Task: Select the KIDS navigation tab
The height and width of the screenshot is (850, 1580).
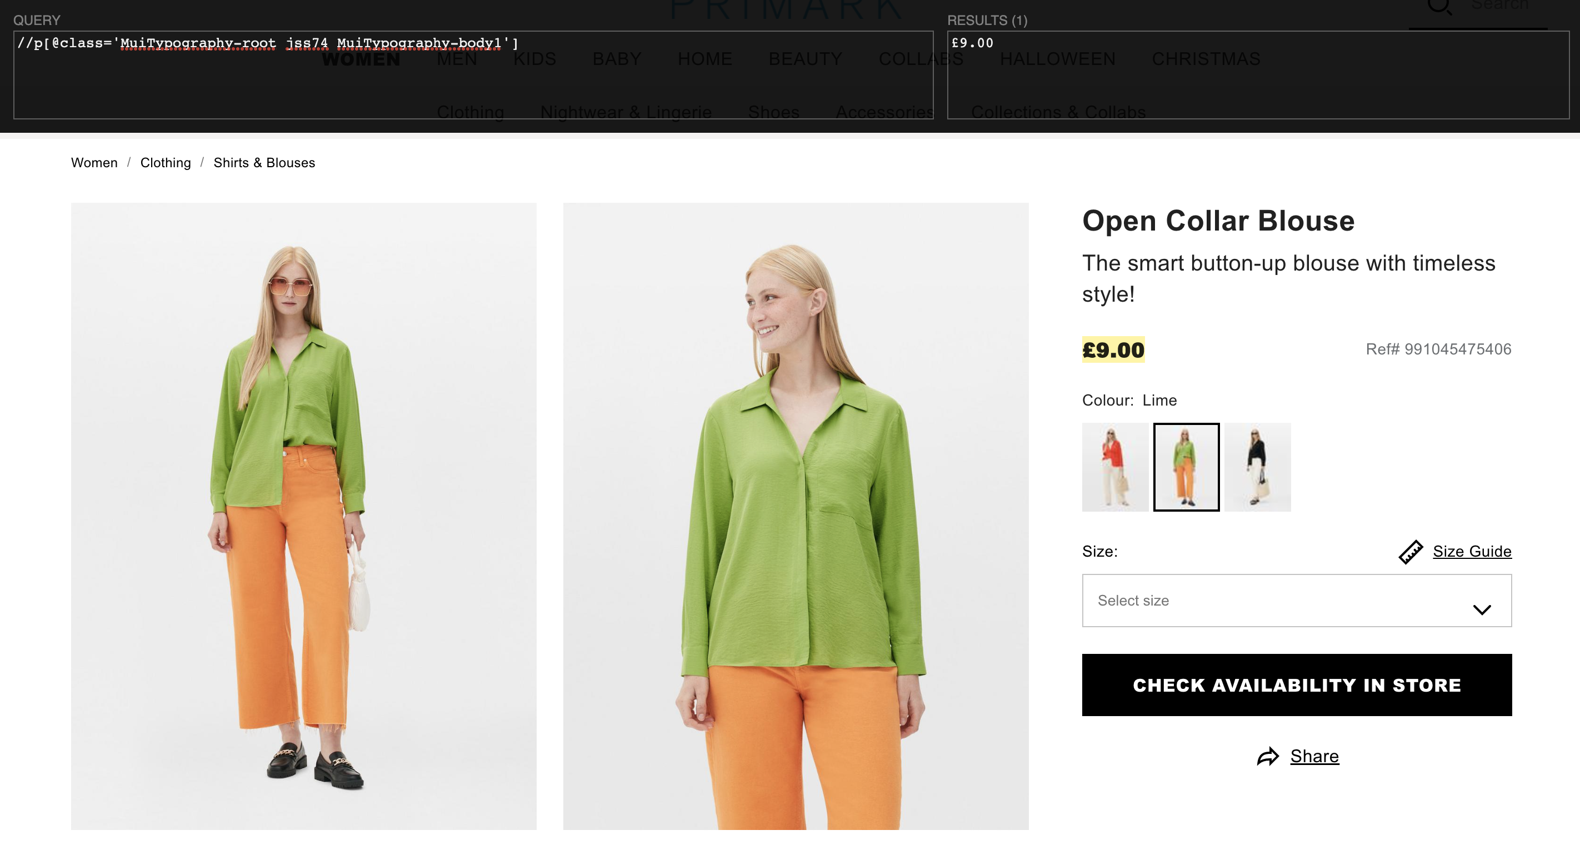Action: point(534,59)
